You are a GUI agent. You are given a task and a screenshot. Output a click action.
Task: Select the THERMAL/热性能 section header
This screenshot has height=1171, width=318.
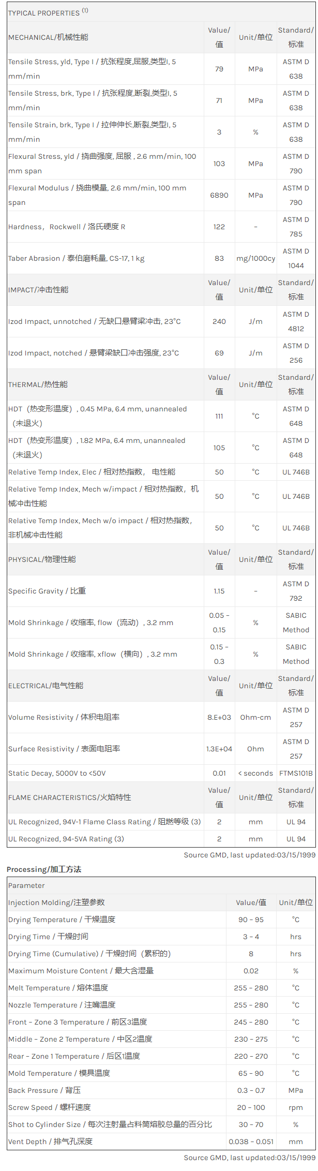38,384
